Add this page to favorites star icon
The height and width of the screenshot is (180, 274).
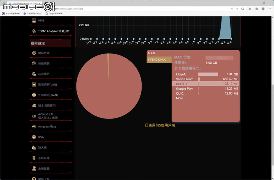242,9
